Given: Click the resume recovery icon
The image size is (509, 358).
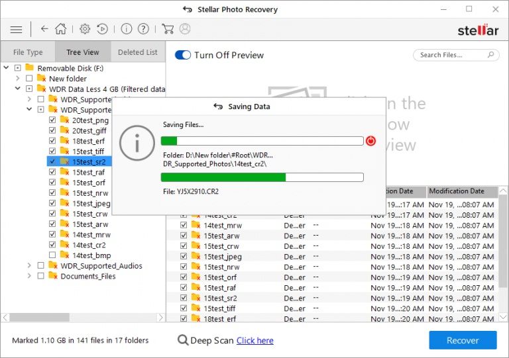Looking at the screenshot, I should click(102, 29).
